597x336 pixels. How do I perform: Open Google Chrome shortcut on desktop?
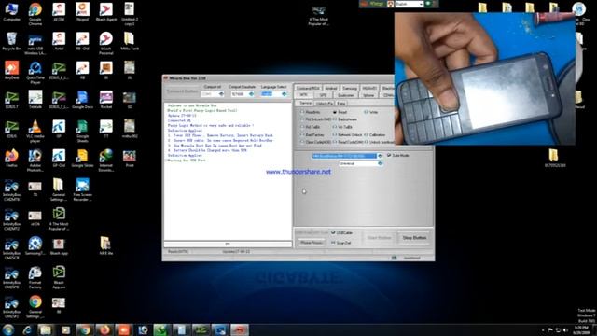pos(35,14)
